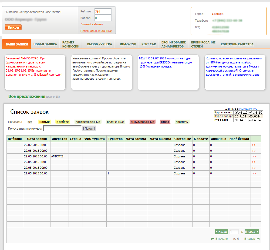Jump to first page with В начало
Screen dimensions: 270x250
(220, 239)
